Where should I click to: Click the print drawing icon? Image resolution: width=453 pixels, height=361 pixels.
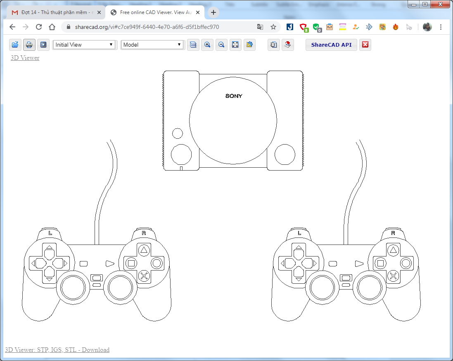[29, 45]
